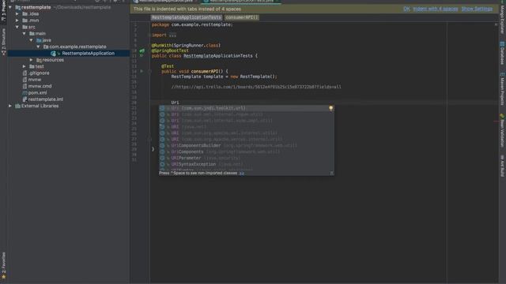The image size is (506, 284).
Task: Select the mvnw file
Action: click(x=35, y=80)
